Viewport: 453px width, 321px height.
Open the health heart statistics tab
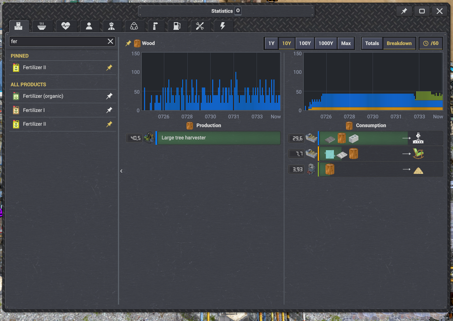[x=65, y=26]
